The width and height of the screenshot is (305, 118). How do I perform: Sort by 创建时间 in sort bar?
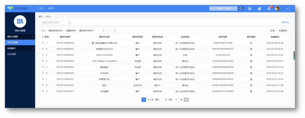(71, 31)
